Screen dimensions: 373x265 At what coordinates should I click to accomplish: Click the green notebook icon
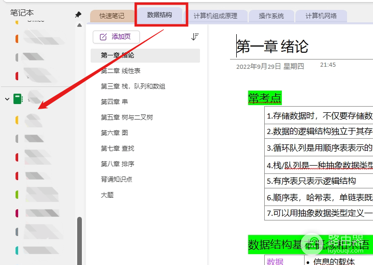[x=18, y=99]
